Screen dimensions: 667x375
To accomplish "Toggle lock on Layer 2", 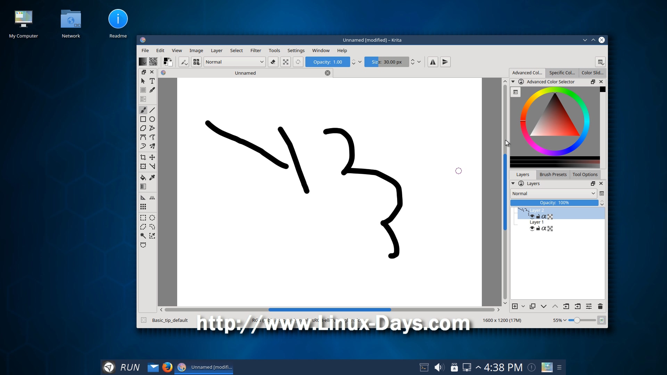I will coord(538,217).
